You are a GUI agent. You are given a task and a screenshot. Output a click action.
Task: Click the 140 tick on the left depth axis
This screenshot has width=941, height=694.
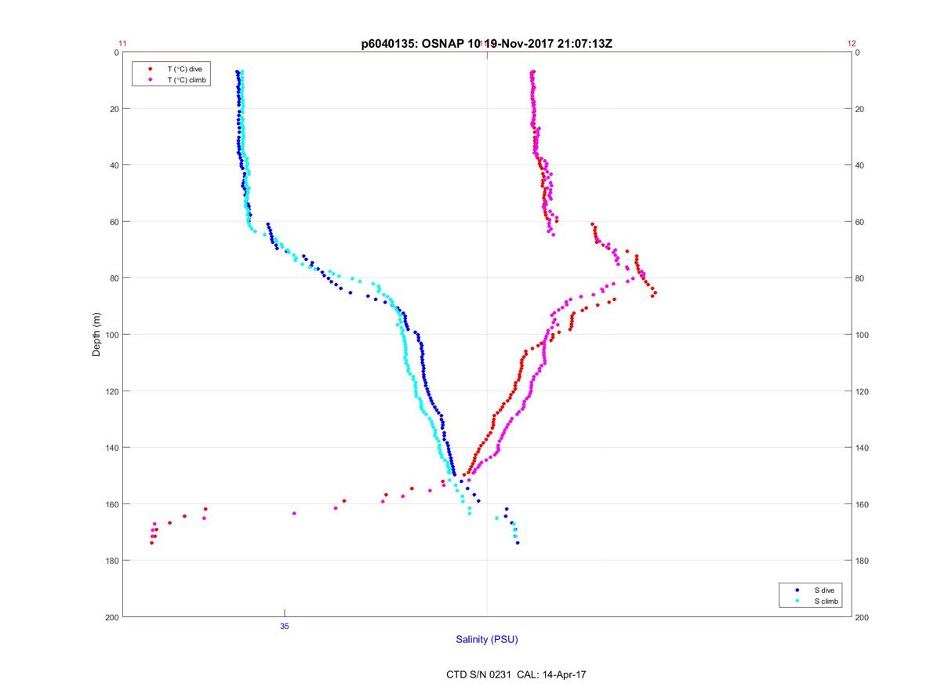111,448
